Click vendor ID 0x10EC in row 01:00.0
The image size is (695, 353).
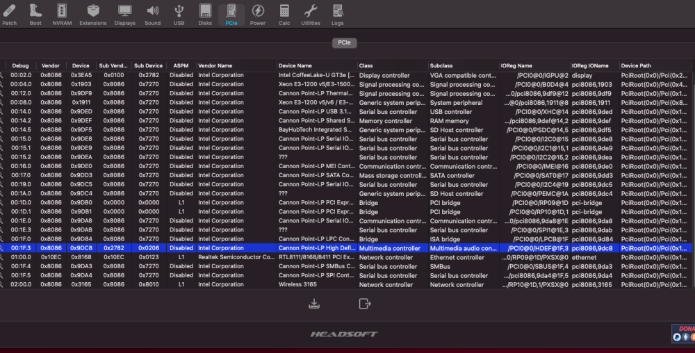[x=51, y=257]
